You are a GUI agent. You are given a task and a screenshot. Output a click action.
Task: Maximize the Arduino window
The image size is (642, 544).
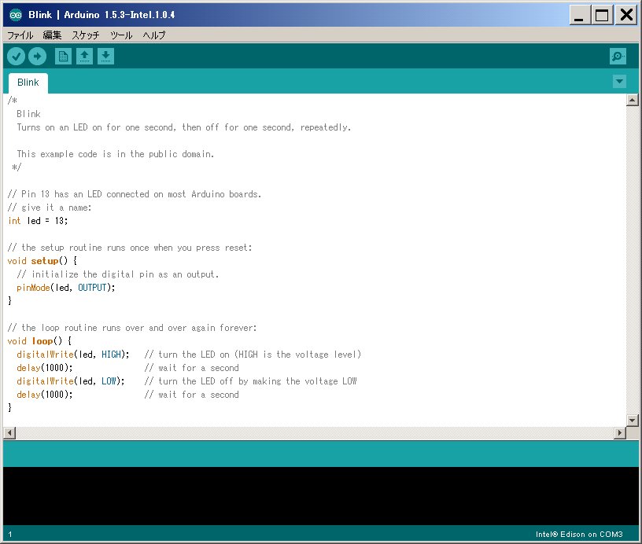tap(602, 16)
